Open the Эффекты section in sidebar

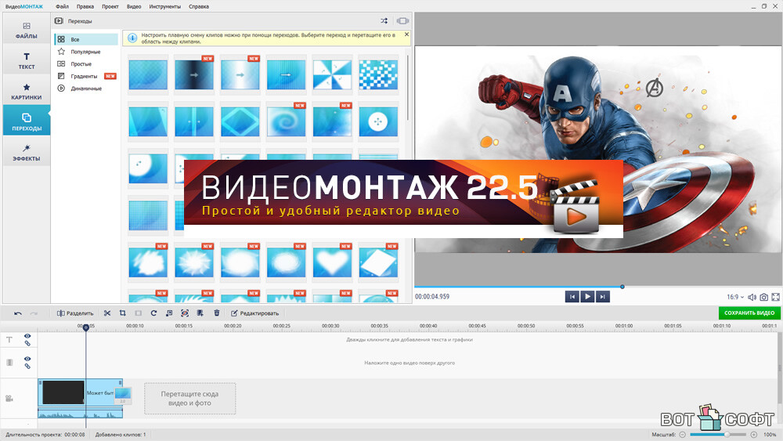pyautogui.click(x=27, y=152)
